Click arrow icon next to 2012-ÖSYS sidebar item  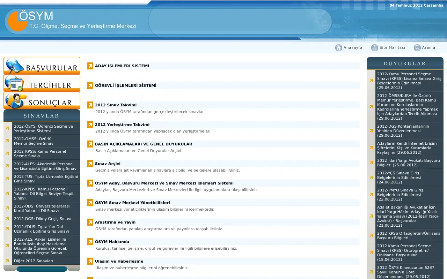[7, 128]
